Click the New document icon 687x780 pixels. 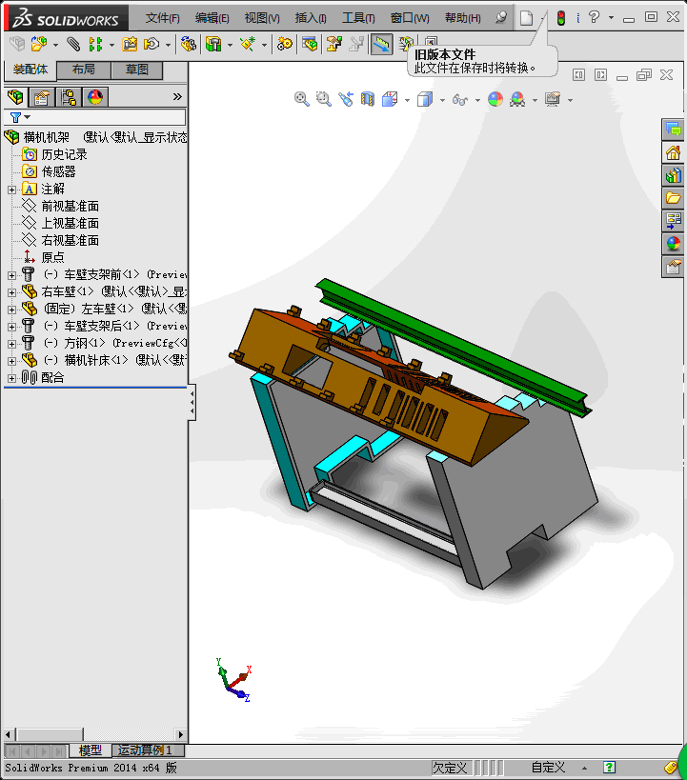(x=526, y=18)
